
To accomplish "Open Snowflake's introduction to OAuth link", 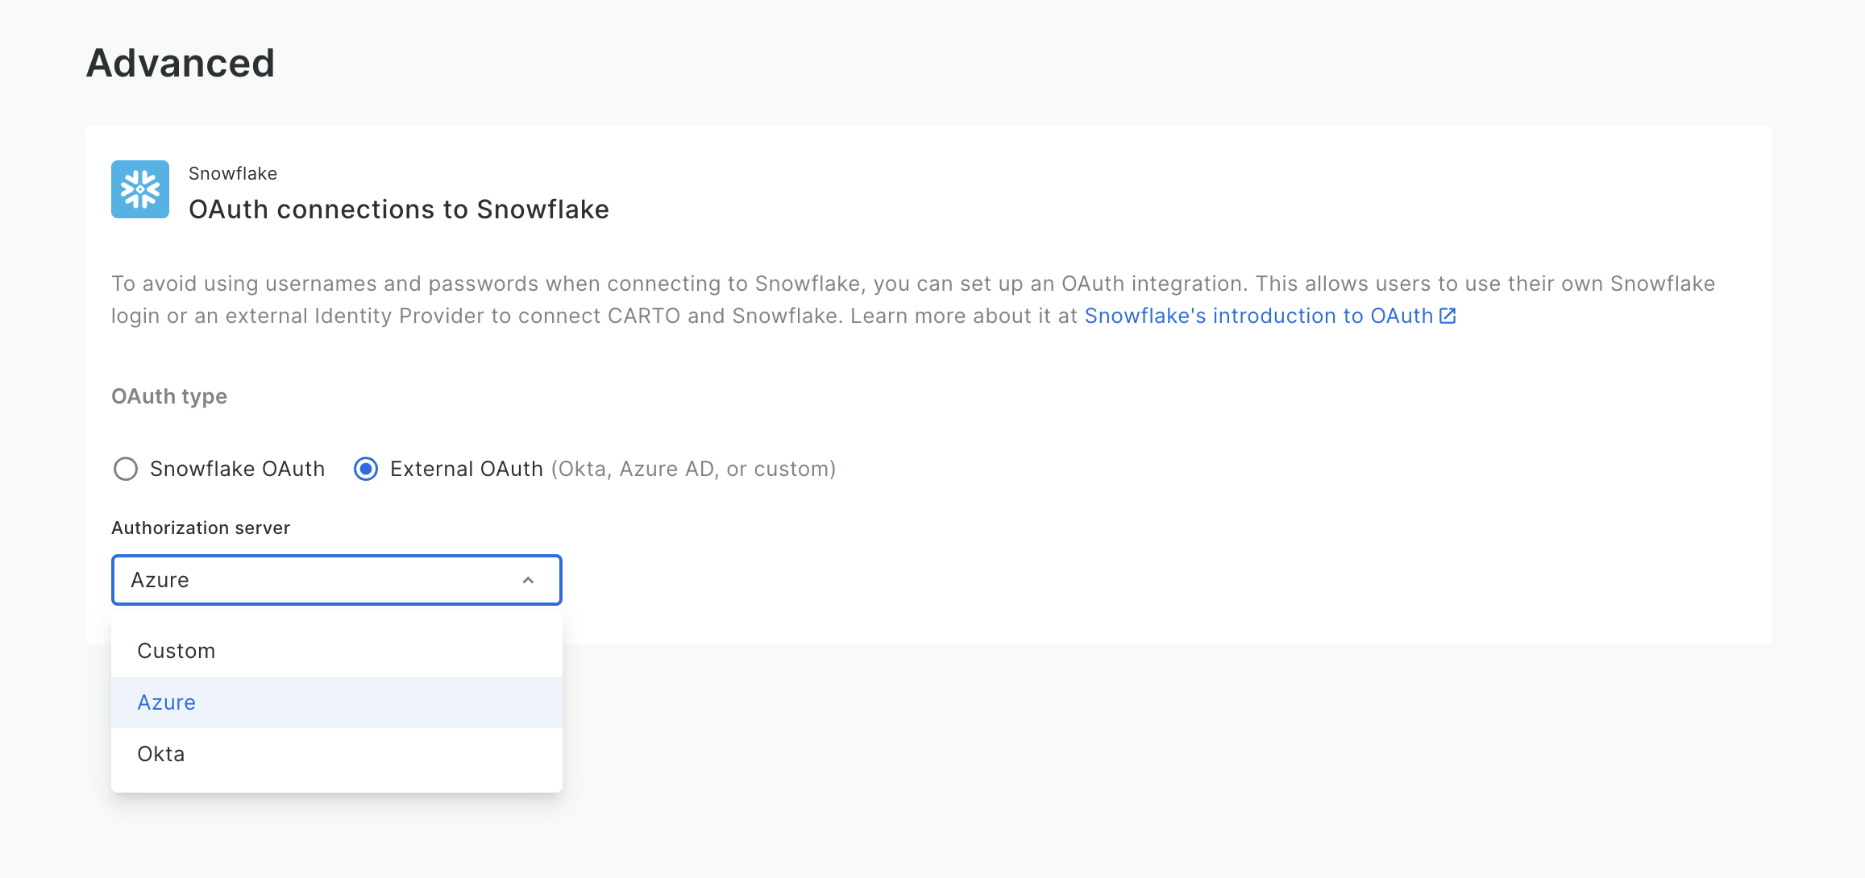I will click(1258, 316).
